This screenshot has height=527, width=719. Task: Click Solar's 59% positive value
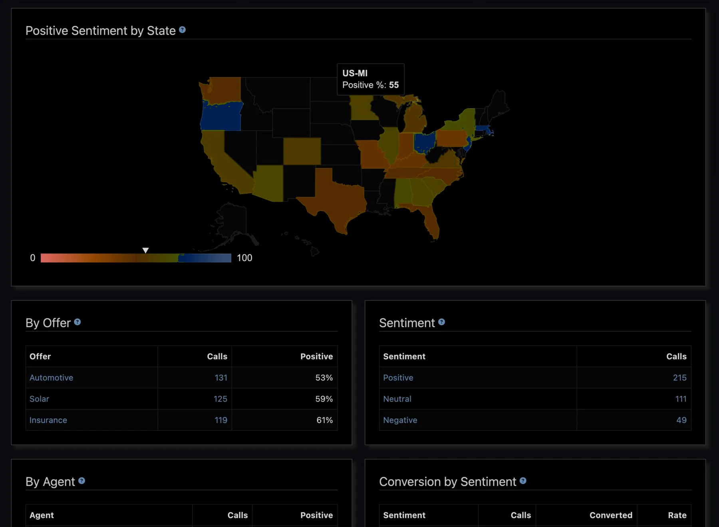[324, 399]
